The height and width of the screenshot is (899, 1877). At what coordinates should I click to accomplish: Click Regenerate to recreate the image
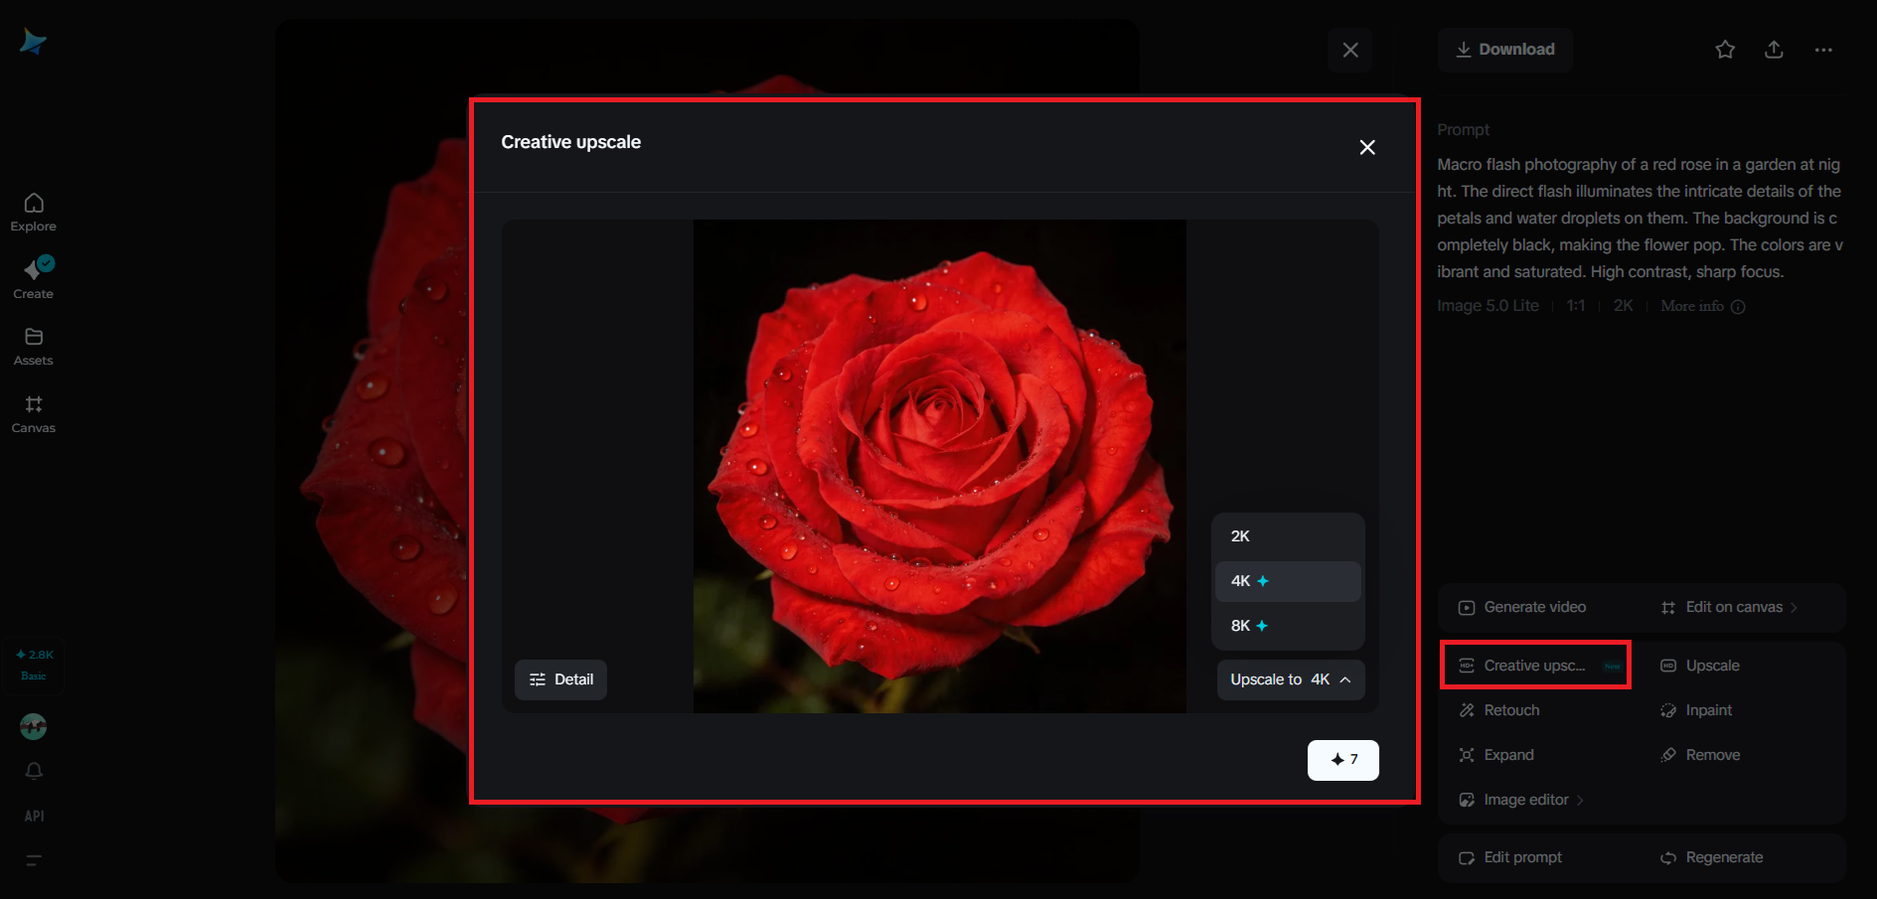(x=1712, y=857)
